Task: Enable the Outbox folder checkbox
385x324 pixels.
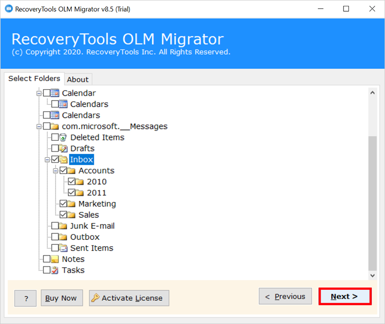Action: coord(55,237)
